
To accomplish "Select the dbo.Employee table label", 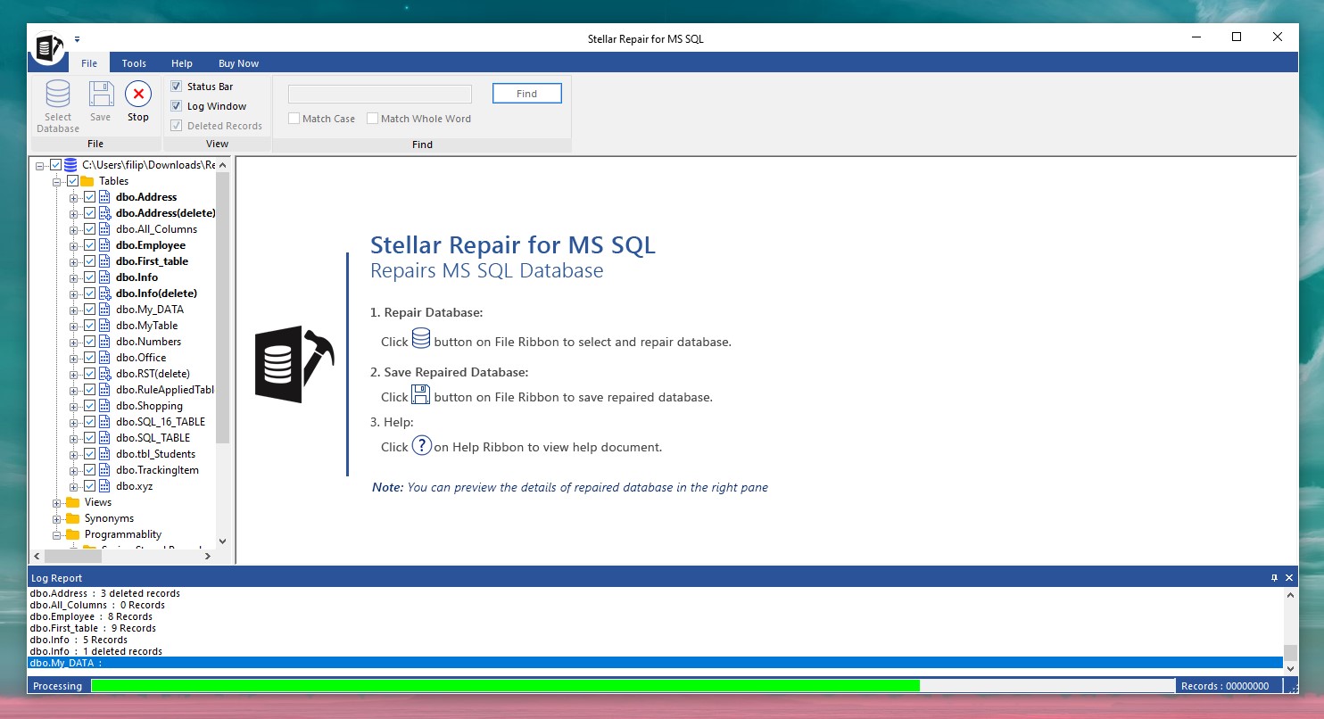I will tap(151, 245).
